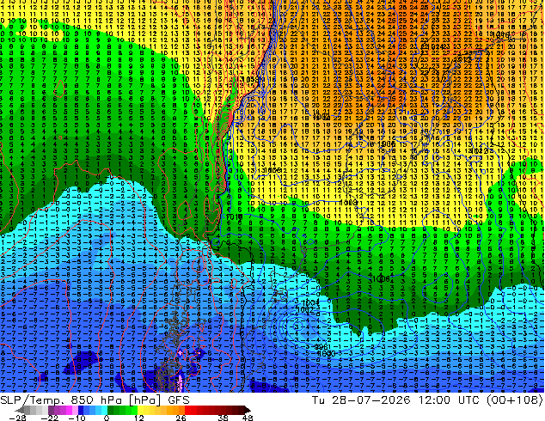Click the 38 label under the color scale
The image size is (545, 421).
223,418
